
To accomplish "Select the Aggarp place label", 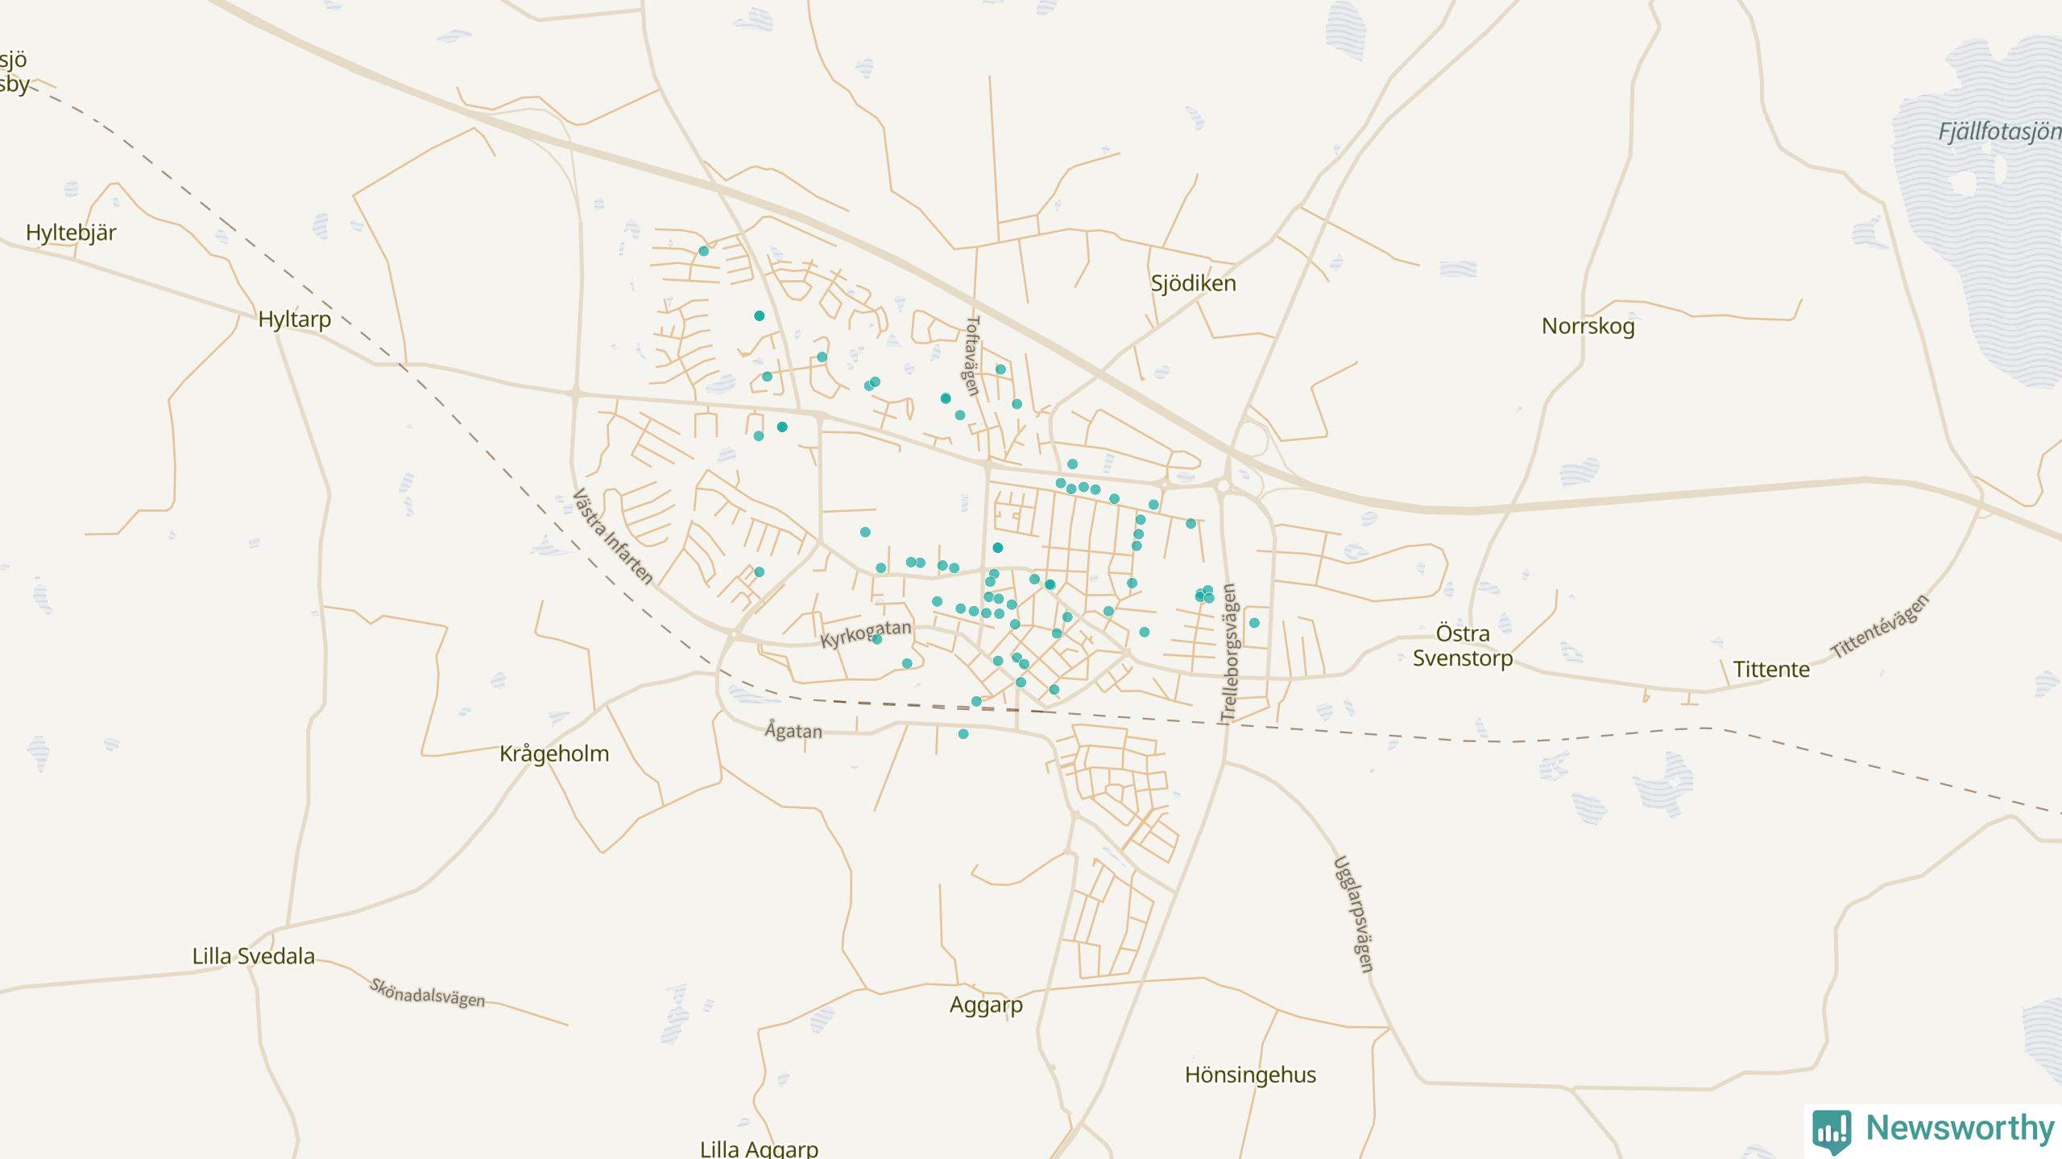I will pyautogui.click(x=986, y=1004).
